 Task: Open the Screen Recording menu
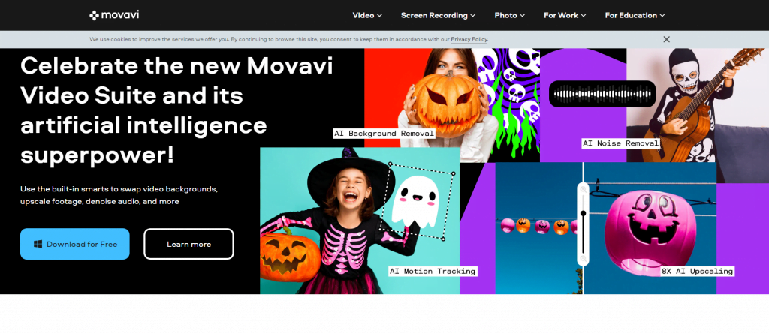pyautogui.click(x=438, y=15)
